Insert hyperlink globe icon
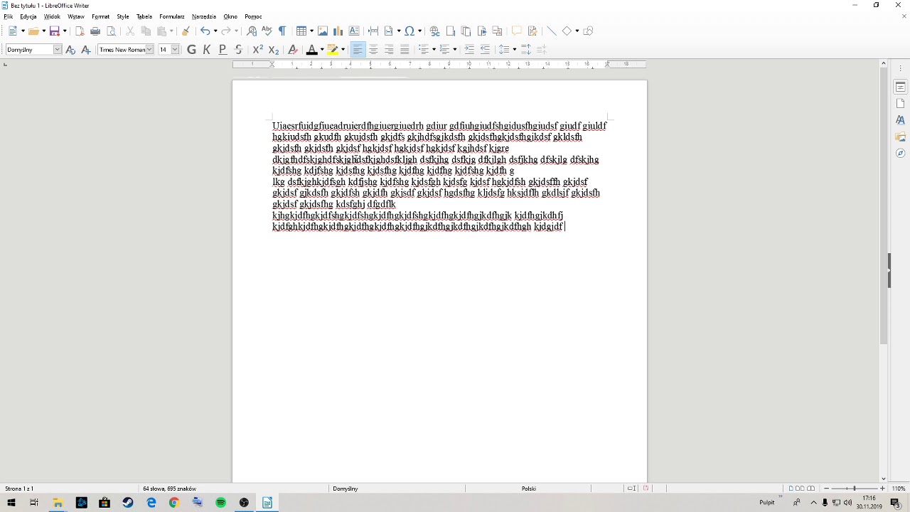Image resolution: width=910 pixels, height=512 pixels. coord(435,31)
